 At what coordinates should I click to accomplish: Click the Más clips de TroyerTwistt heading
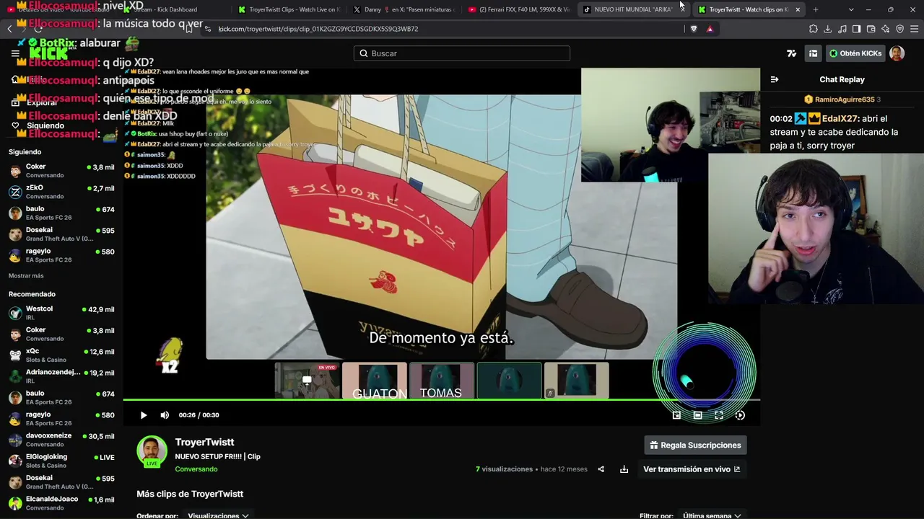point(190,494)
